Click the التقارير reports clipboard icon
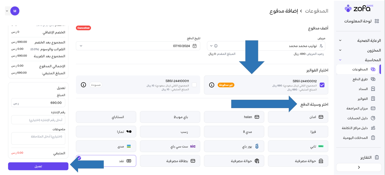 [377, 157]
